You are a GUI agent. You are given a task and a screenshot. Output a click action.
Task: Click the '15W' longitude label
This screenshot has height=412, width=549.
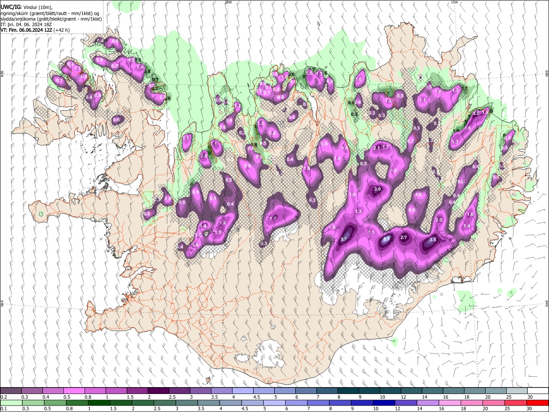pos(454,2)
